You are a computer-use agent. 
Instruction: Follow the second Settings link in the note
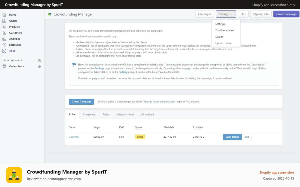[x=124, y=72]
